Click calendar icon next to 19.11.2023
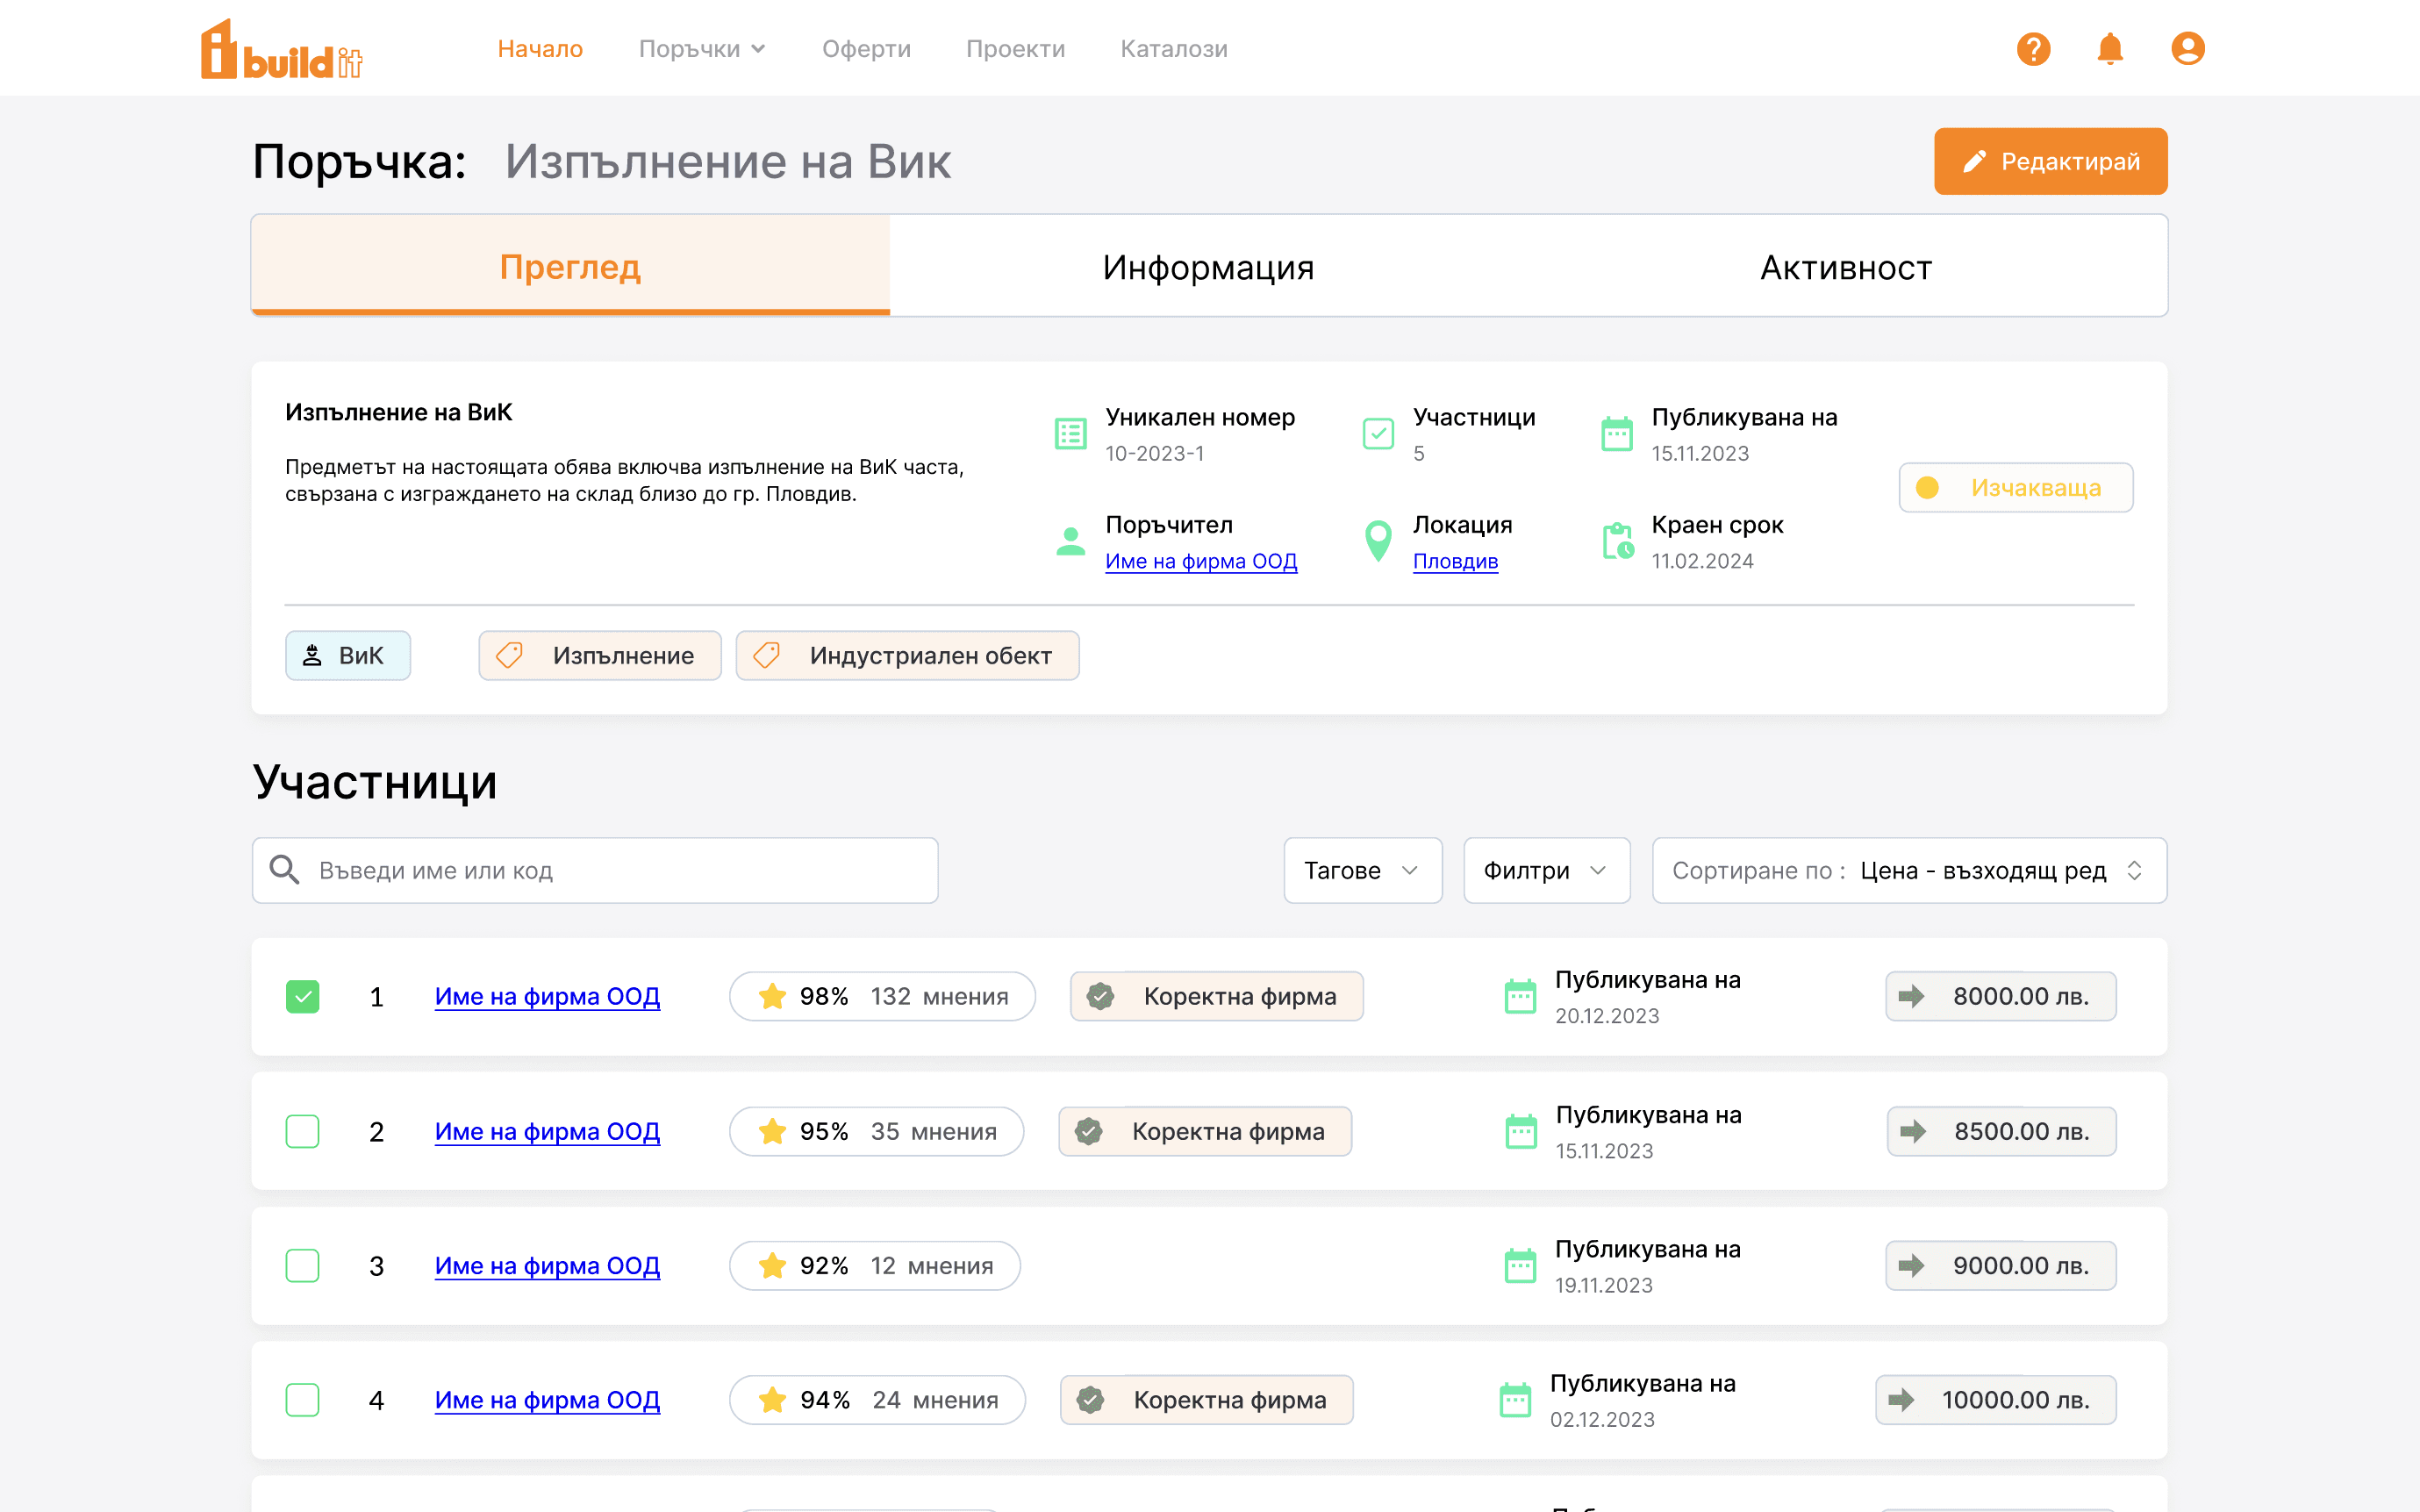This screenshot has width=2420, height=1512. (x=1521, y=1266)
